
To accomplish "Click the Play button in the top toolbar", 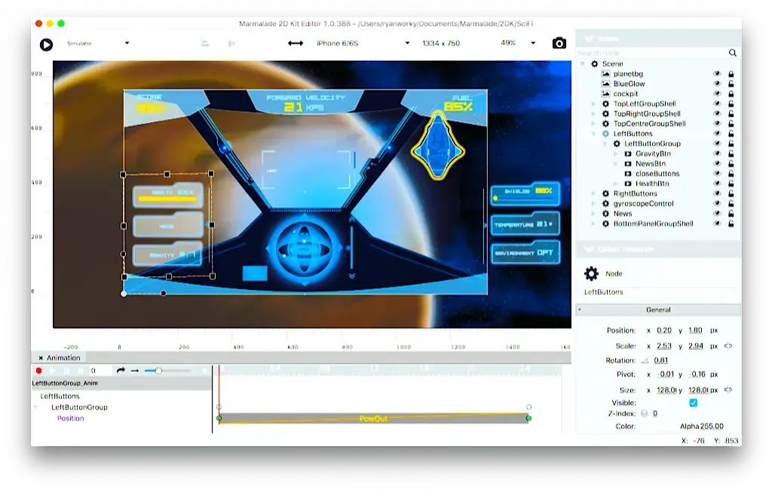I will click(46, 44).
